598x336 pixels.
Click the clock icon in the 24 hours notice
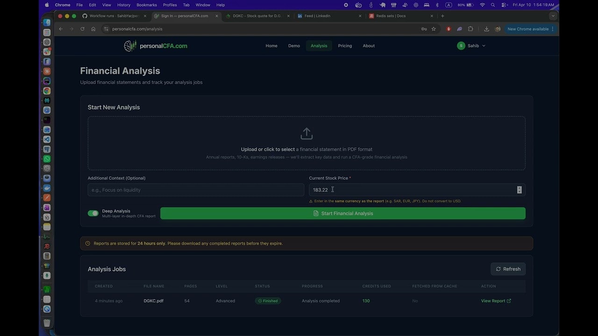pos(88,243)
